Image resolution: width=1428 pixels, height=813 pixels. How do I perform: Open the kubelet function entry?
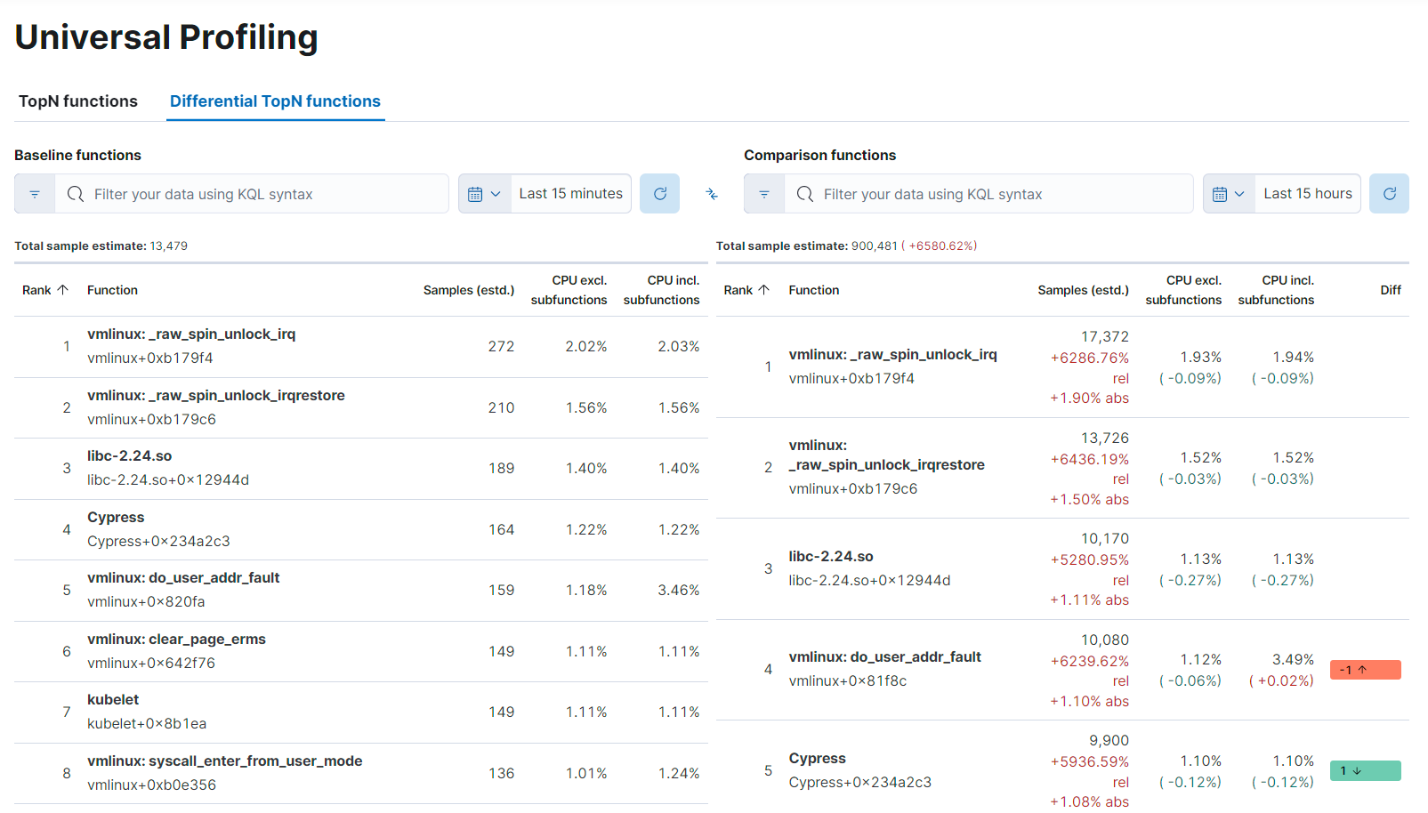(112, 699)
